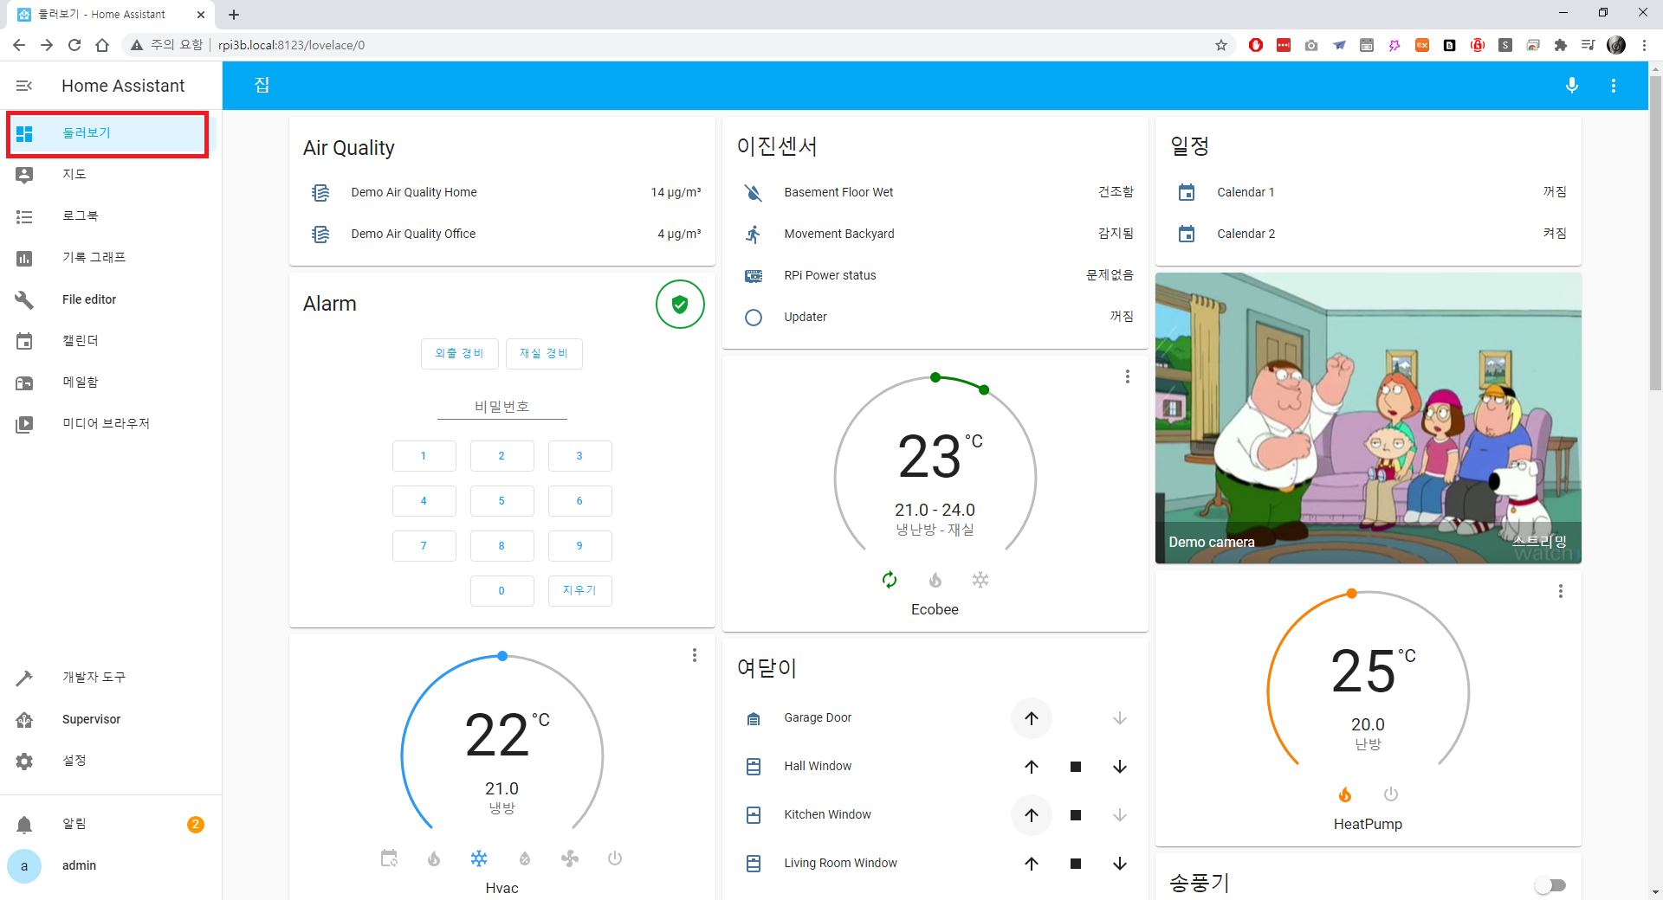Set Hvac to fan only mode
The width and height of the screenshot is (1663, 900).
570,858
